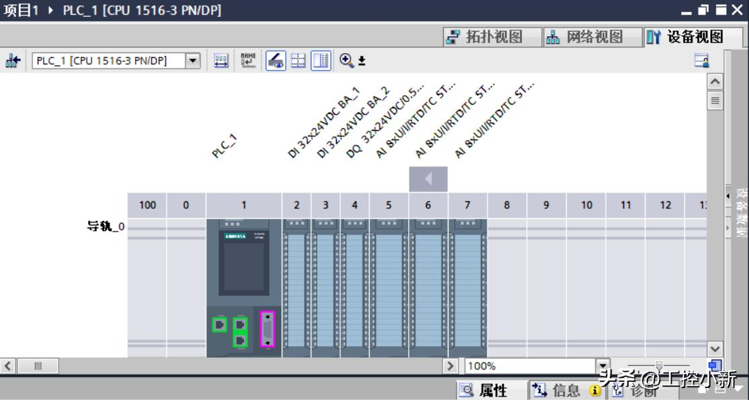This screenshot has width=749, height=400.
Task: Click the dual PROFINET port on CPU
Action: point(240,332)
